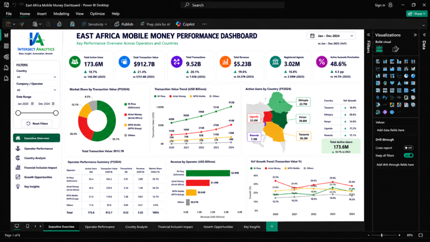The width and height of the screenshot is (430, 242).
Task: Open the Company / Operator dropdown
Action: [37, 90]
